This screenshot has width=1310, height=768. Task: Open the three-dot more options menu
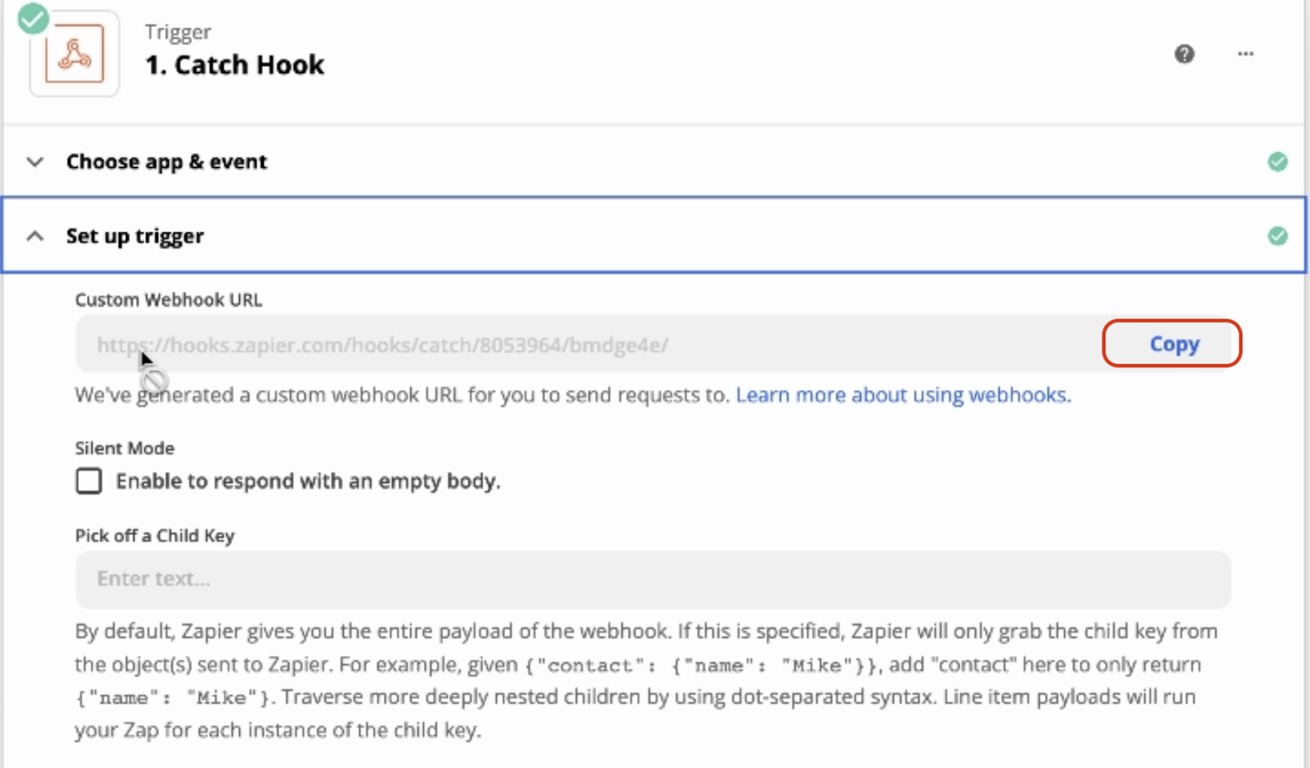pyautogui.click(x=1245, y=54)
